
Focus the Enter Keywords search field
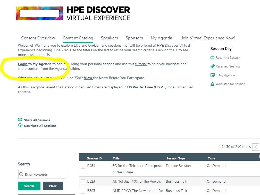coord(44,174)
